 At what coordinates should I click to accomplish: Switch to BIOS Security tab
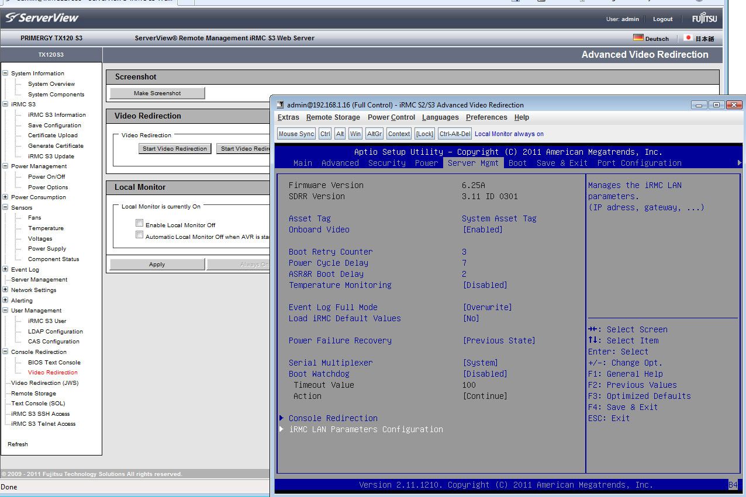point(387,163)
